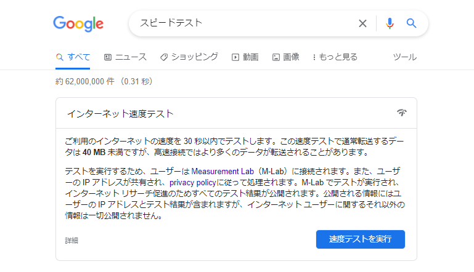Start voice search with the microphone icon
The height and width of the screenshot is (272, 474).
pyautogui.click(x=389, y=23)
